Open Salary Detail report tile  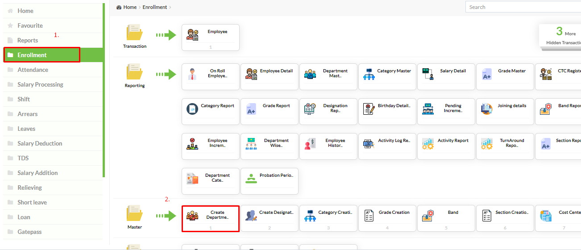(446, 77)
